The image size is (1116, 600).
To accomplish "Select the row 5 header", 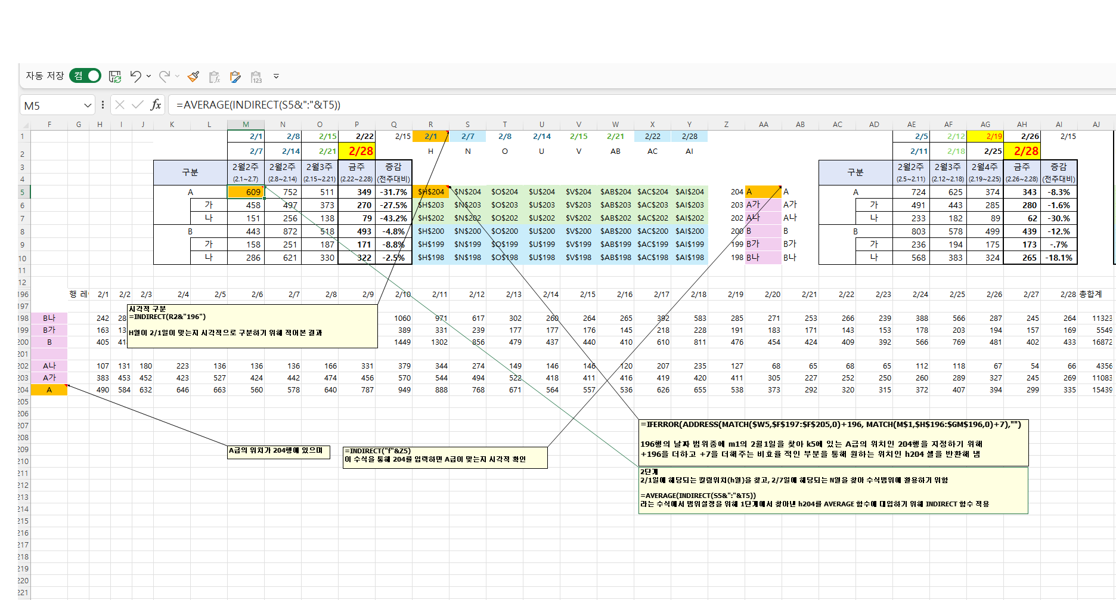I will point(24,192).
